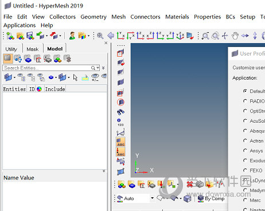Click the Entities column header

[14, 89]
